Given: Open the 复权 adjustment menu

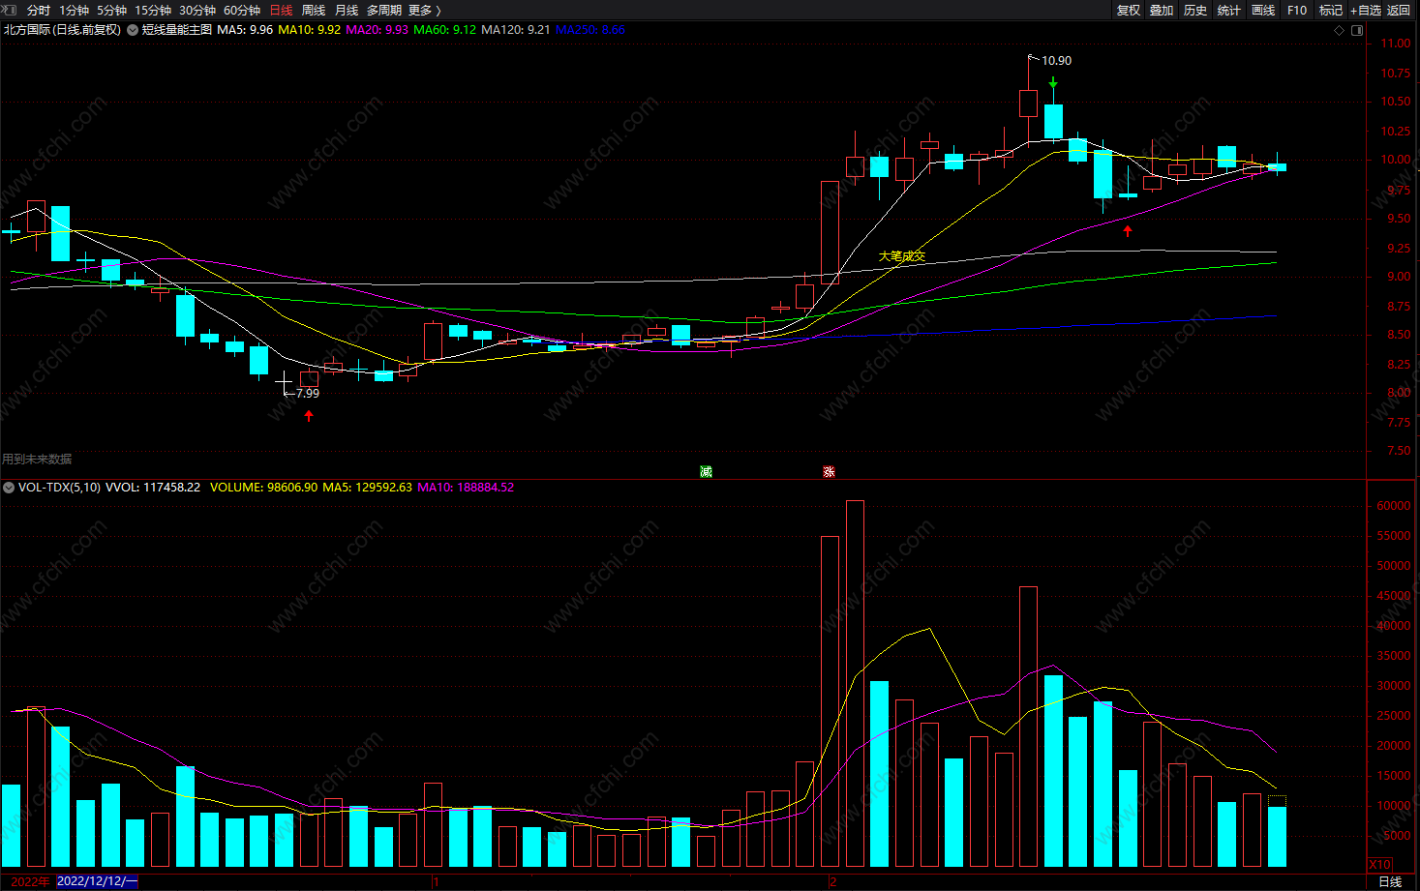Looking at the screenshot, I should click(1129, 10).
